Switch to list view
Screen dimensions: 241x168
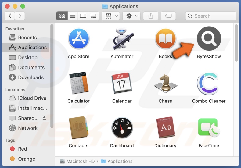pos(73,16)
